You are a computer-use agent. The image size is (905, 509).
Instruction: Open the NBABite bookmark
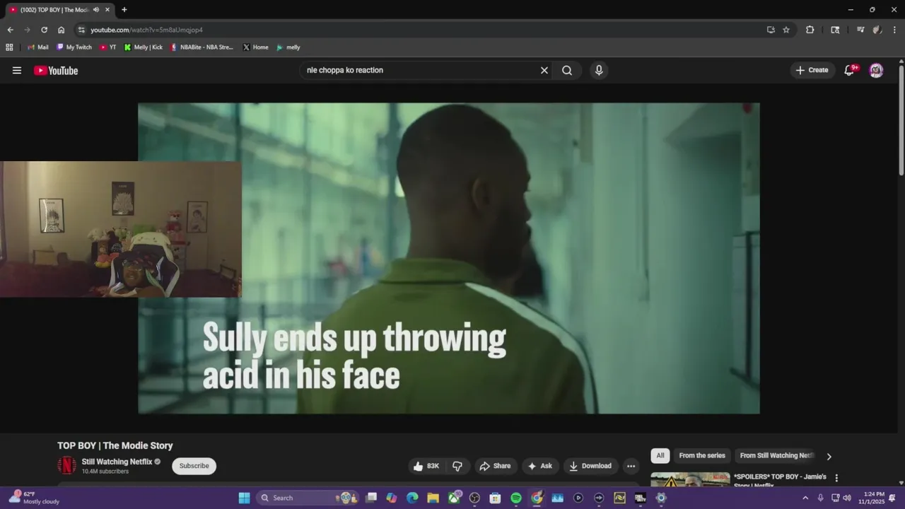tap(202, 47)
